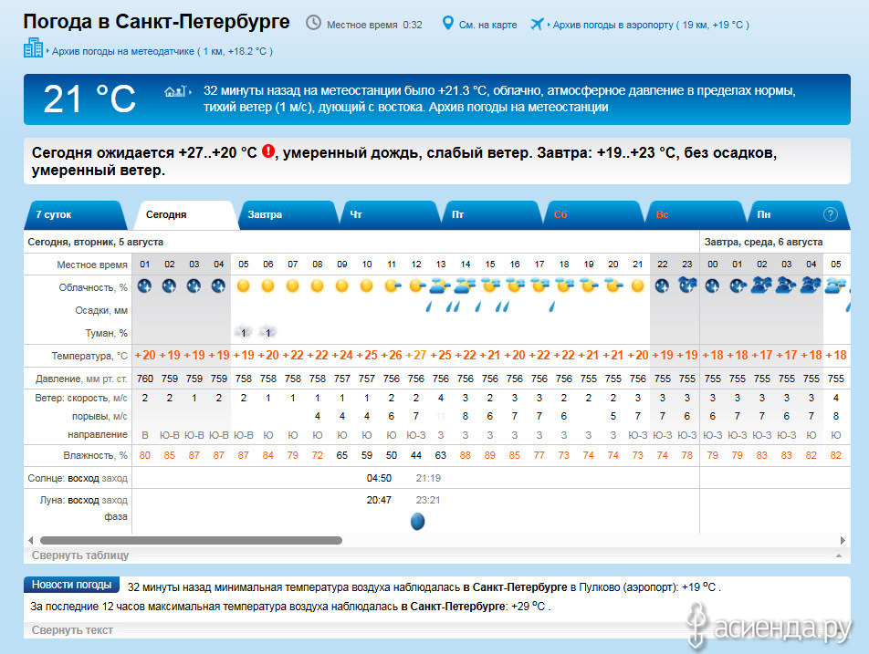Viewport: 869px width, 654px height.
Task: Click the sun cloudiness icon at 08 hour
Action: [317, 285]
